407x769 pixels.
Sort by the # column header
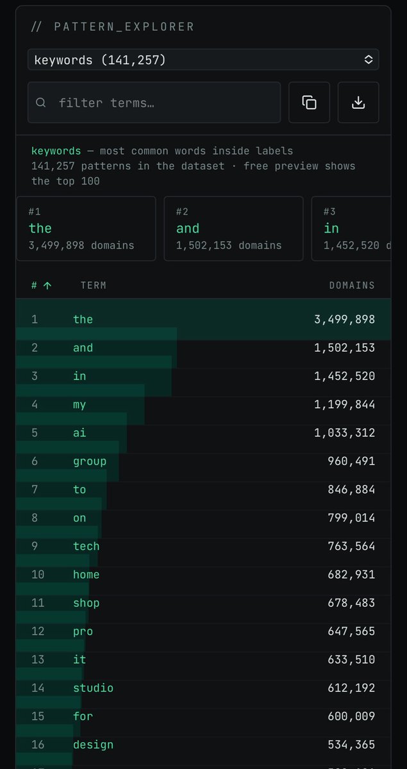click(x=35, y=286)
